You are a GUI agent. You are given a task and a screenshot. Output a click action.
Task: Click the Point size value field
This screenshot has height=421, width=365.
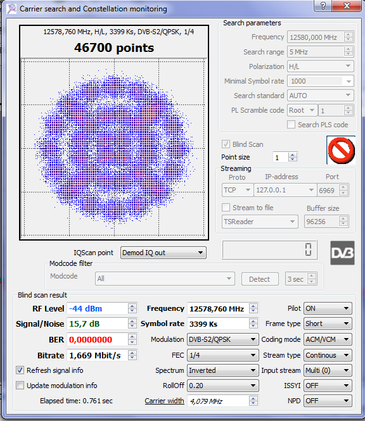(281, 157)
